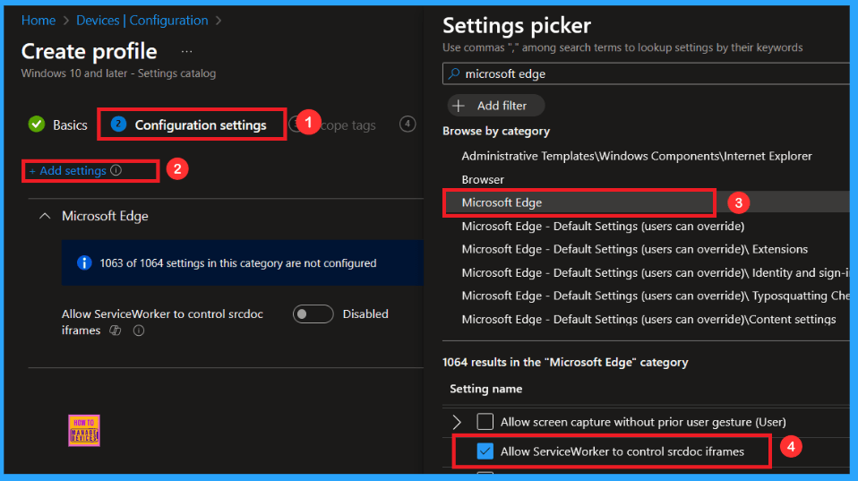Select the Browser category
Screen dimensions: 858x481
pos(483,179)
